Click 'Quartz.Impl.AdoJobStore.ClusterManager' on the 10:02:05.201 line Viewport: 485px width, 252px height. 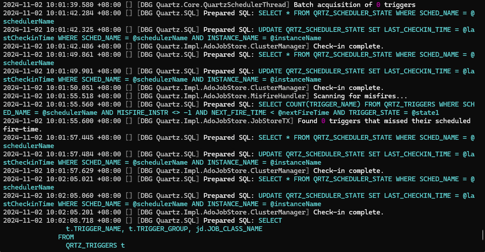click(x=231, y=212)
